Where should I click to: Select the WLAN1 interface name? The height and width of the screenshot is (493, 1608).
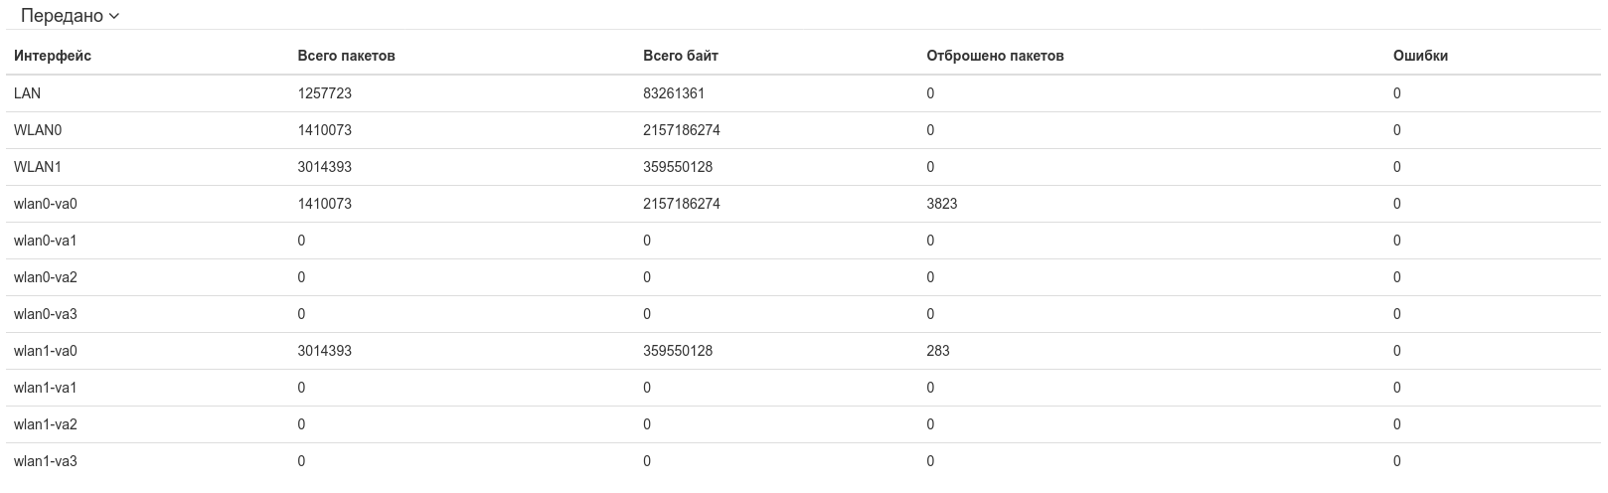38,167
